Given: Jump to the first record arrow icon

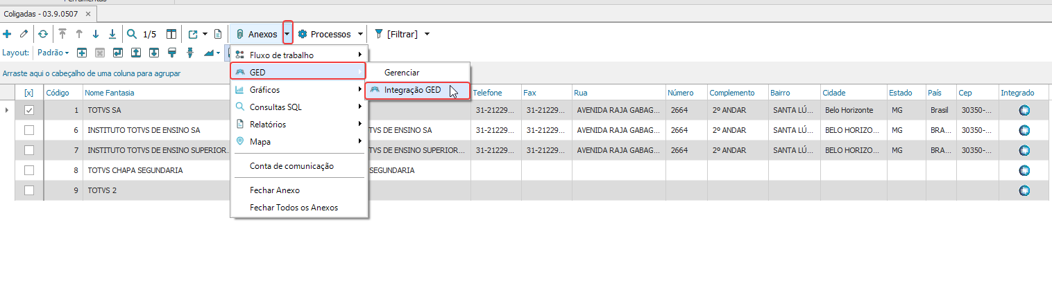Looking at the screenshot, I should (x=62, y=34).
